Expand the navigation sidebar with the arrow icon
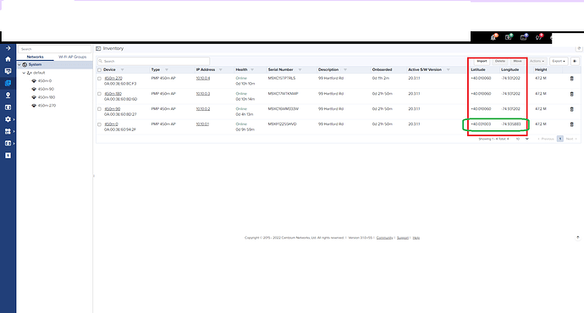The width and height of the screenshot is (584, 313). click(x=8, y=48)
